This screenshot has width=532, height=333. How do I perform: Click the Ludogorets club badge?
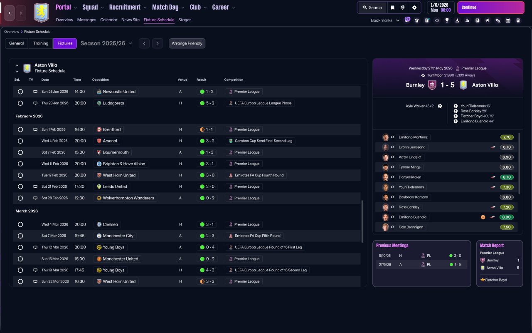tap(99, 103)
